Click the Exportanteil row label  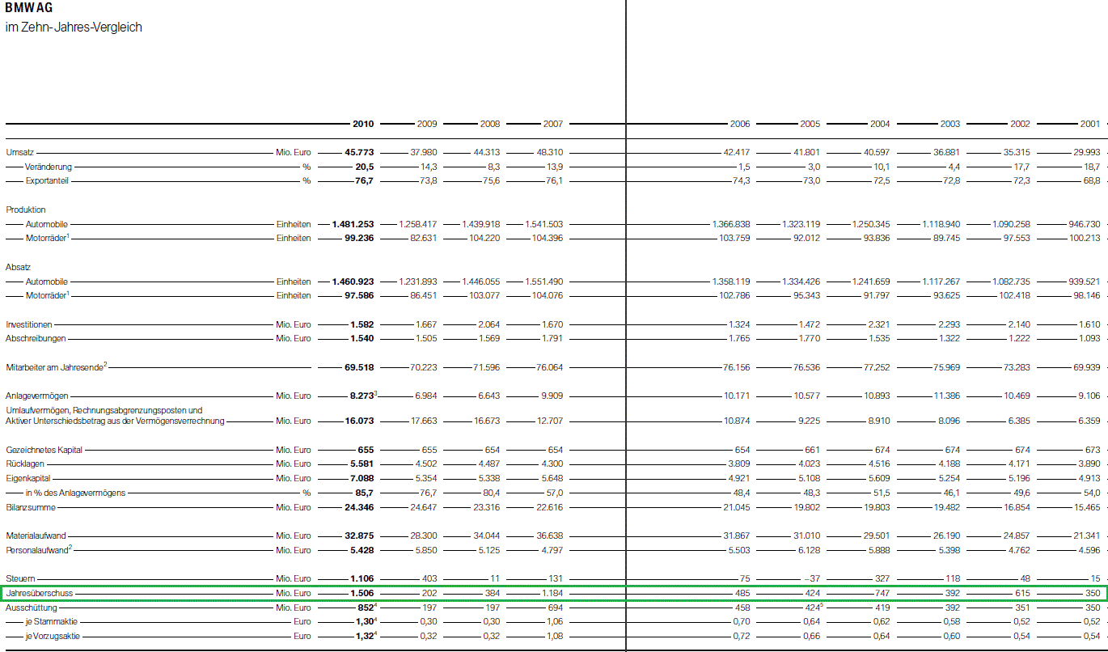pos(47,180)
